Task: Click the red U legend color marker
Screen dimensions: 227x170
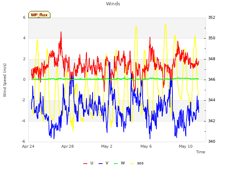Action: click(x=85, y=164)
